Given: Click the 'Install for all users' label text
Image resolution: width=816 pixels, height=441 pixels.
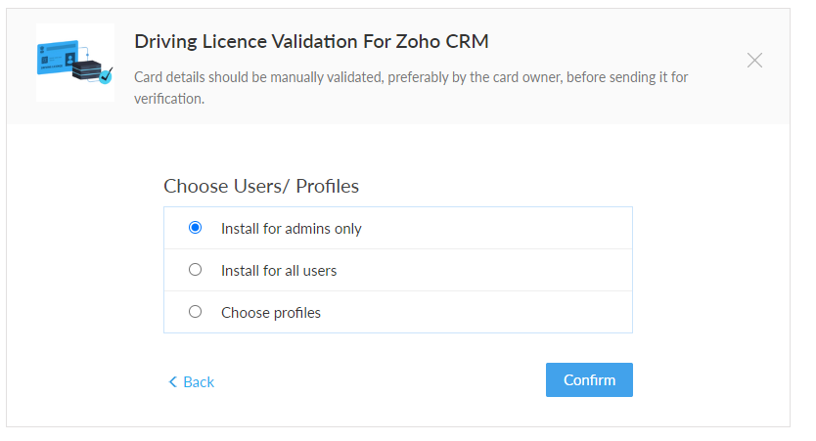Looking at the screenshot, I should tap(279, 271).
